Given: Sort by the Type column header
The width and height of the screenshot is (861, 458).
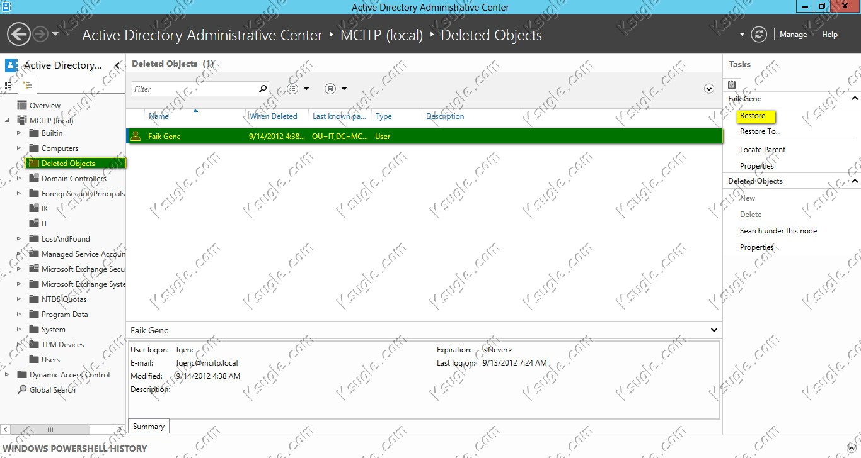Looking at the screenshot, I should point(383,116).
